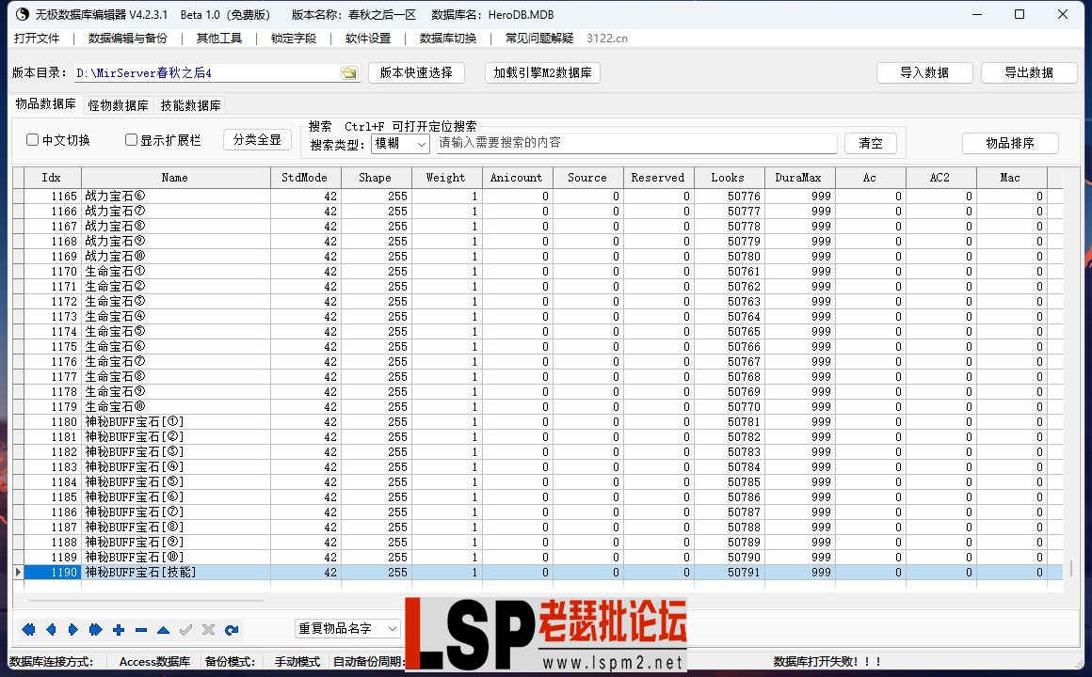Browse version directory with folder icon

coord(349,73)
